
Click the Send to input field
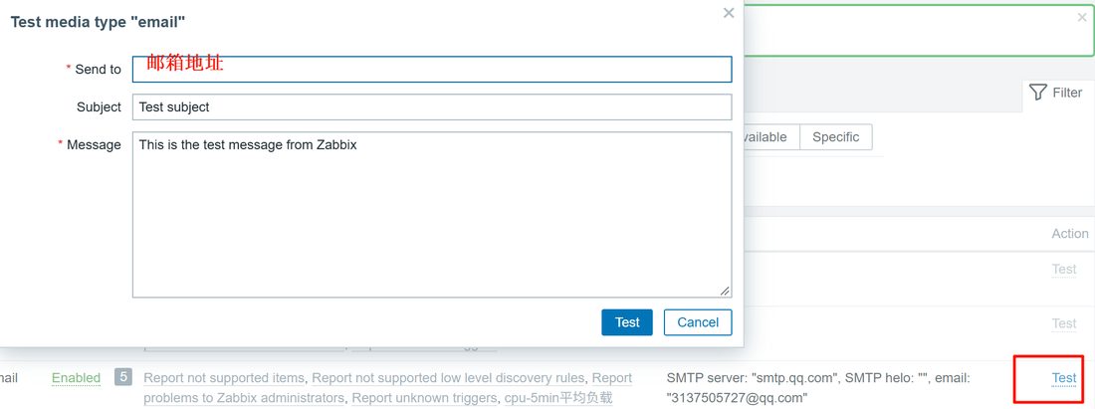432,69
